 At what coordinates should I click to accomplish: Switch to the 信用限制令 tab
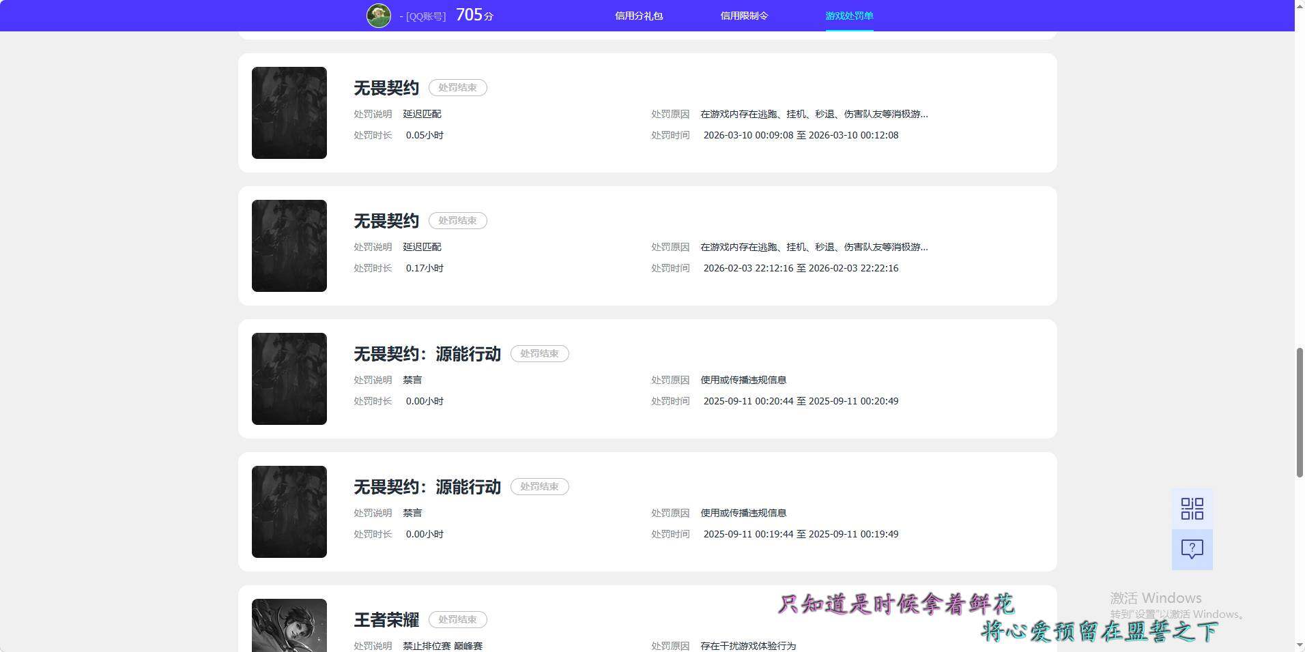[x=744, y=15]
